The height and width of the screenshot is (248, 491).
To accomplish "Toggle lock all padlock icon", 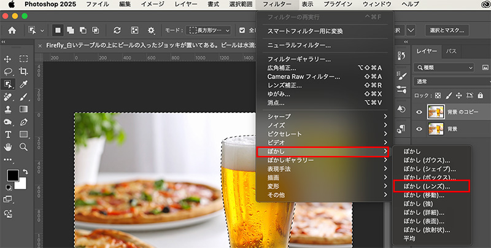I will point(481,96).
